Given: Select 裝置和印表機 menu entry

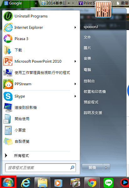Looking at the screenshot, I should (x=95, y=91).
